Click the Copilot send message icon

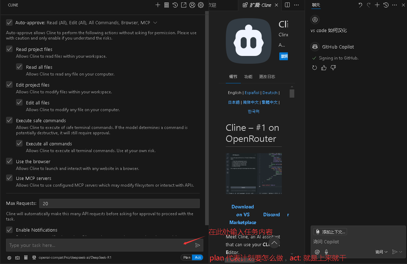coord(395,252)
